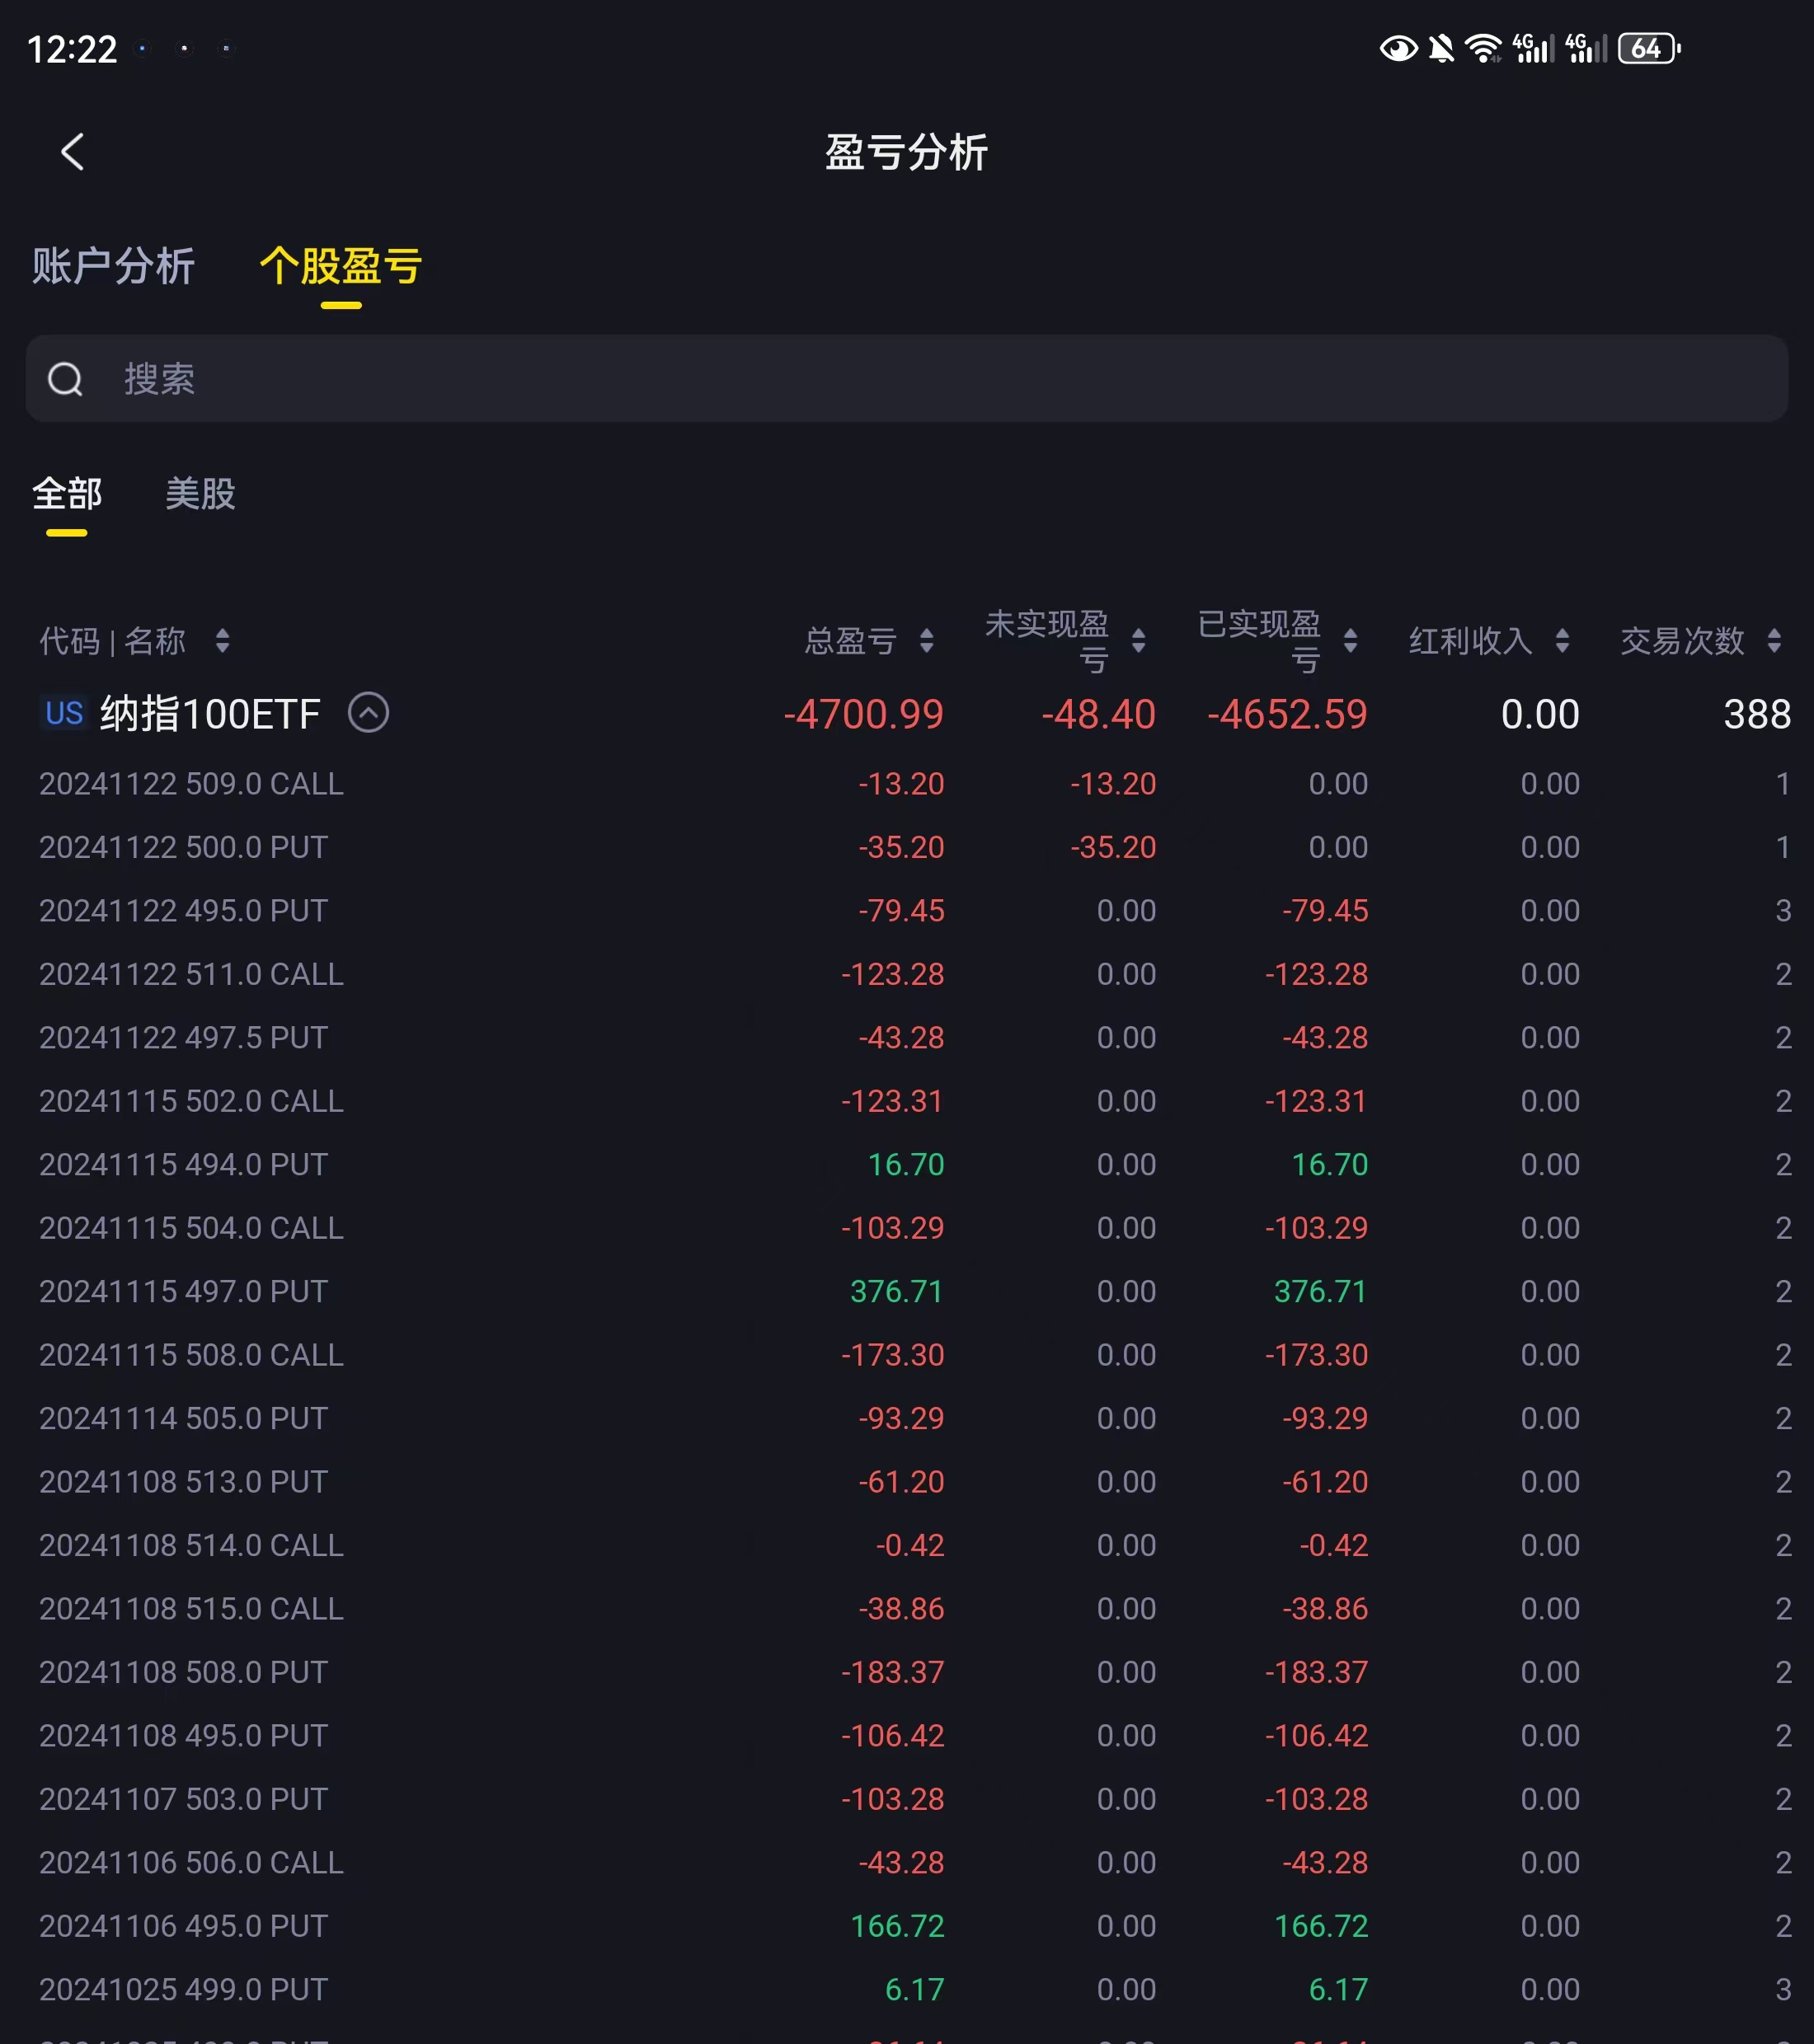Image resolution: width=1814 pixels, height=2044 pixels.
Task: Select the 个股盈亏 tab
Action: (x=341, y=266)
